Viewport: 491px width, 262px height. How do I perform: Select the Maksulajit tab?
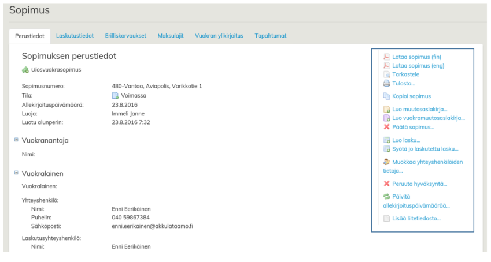point(170,36)
